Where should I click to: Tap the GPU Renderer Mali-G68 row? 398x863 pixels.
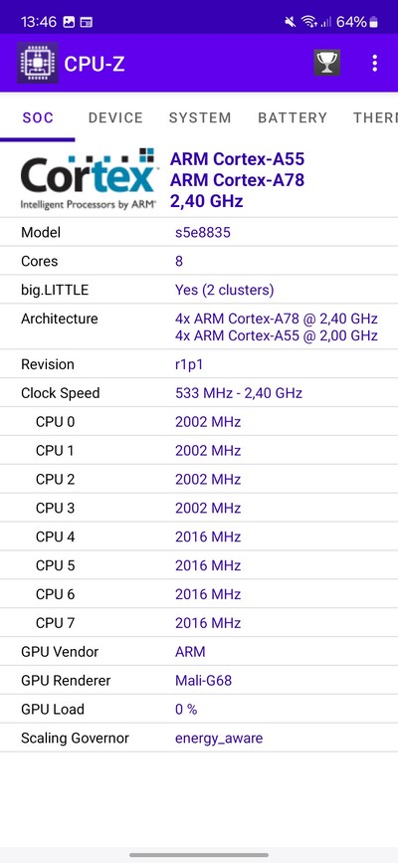point(199,680)
